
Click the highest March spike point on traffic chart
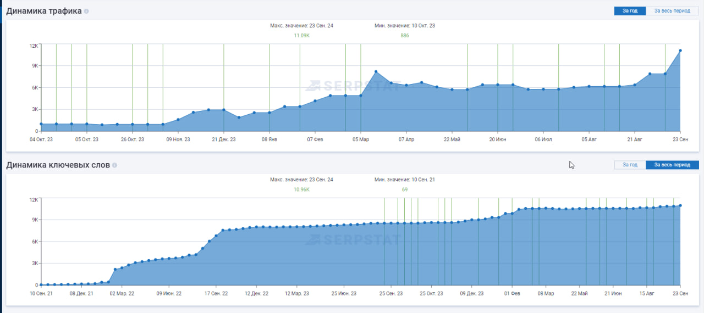376,72
